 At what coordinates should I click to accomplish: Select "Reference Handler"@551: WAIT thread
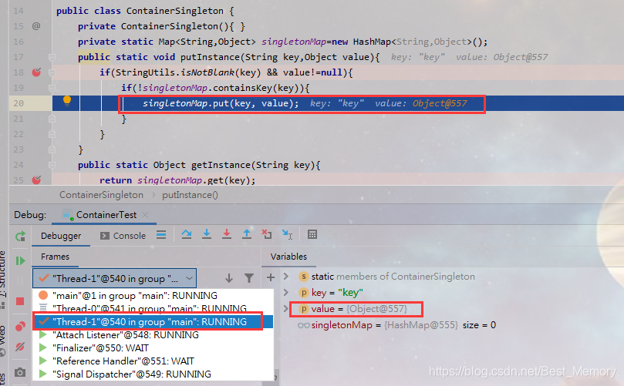[153, 361]
